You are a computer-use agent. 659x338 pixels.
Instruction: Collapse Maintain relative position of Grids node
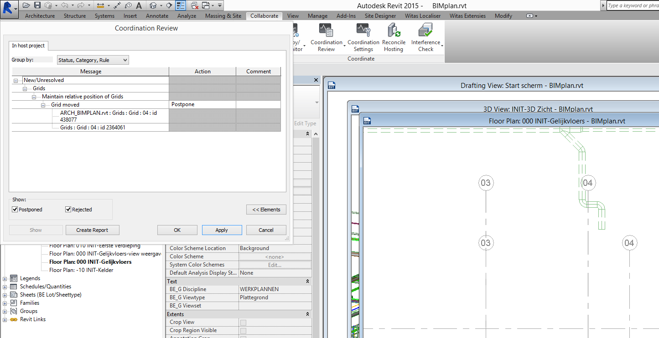pos(34,97)
